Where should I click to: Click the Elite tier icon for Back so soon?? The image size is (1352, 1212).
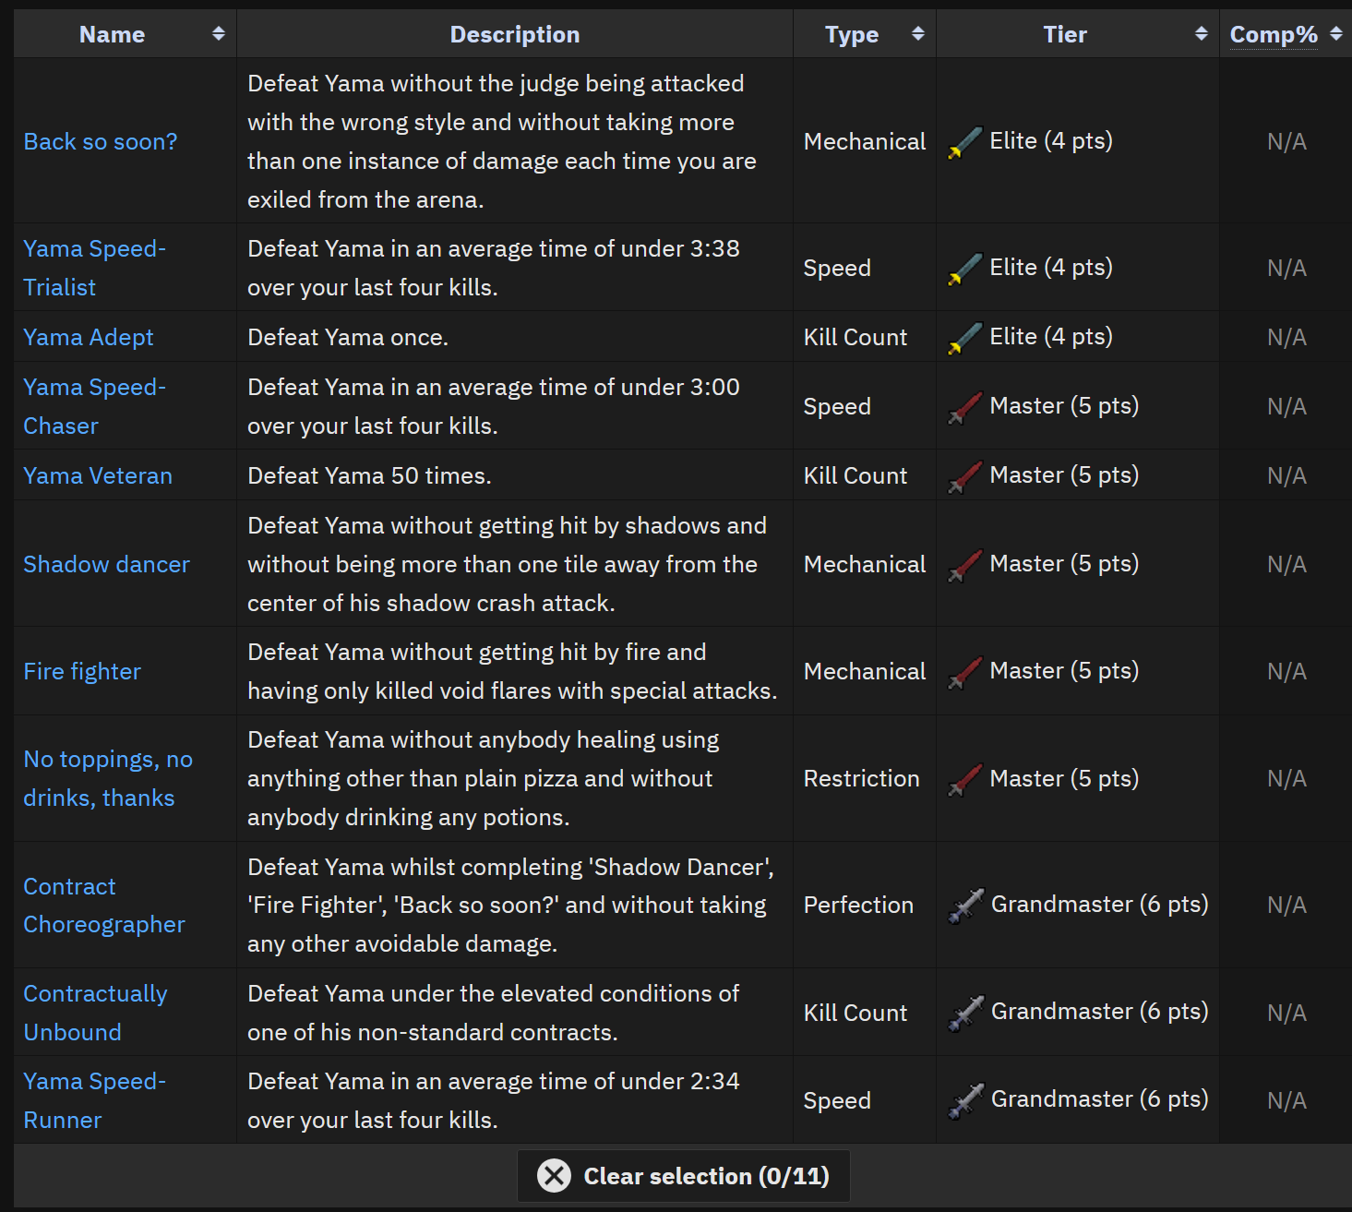[x=965, y=142]
